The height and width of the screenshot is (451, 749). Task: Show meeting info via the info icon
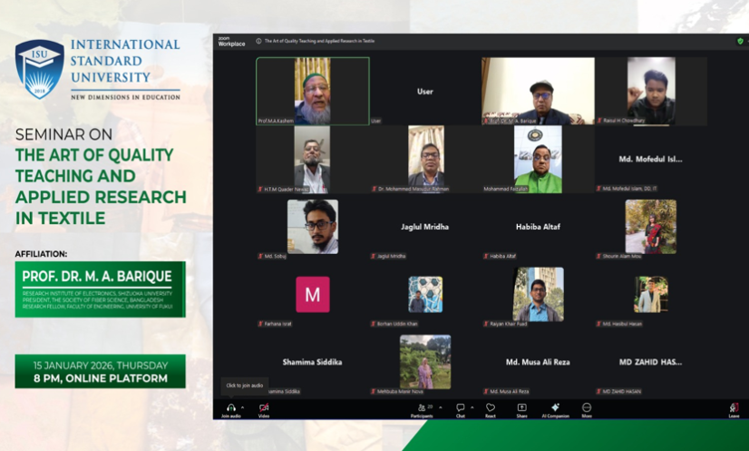258,41
